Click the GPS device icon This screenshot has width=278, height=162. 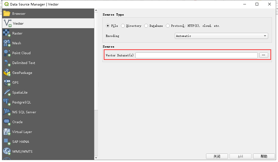point(7,83)
